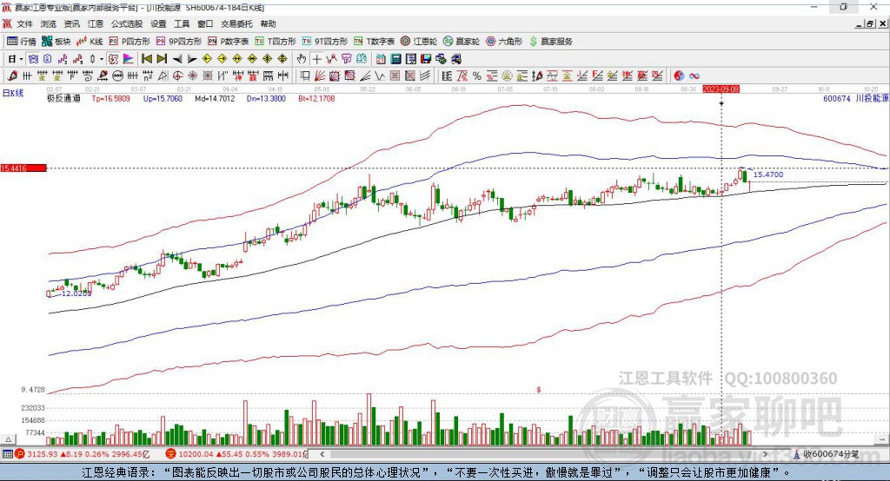Click the chart horizontal scrollbar left arrow
Image resolution: width=890 pixels, height=481 pixels.
click(322, 454)
